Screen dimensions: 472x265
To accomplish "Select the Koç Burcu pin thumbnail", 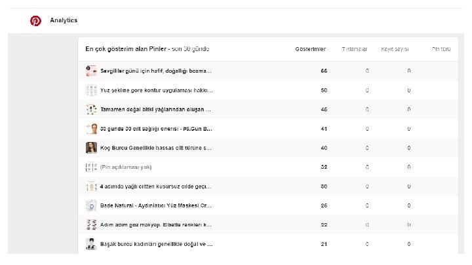I will click(91, 148).
